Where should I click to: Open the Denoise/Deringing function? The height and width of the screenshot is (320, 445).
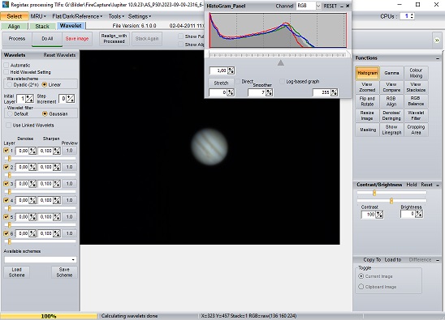pos(391,116)
